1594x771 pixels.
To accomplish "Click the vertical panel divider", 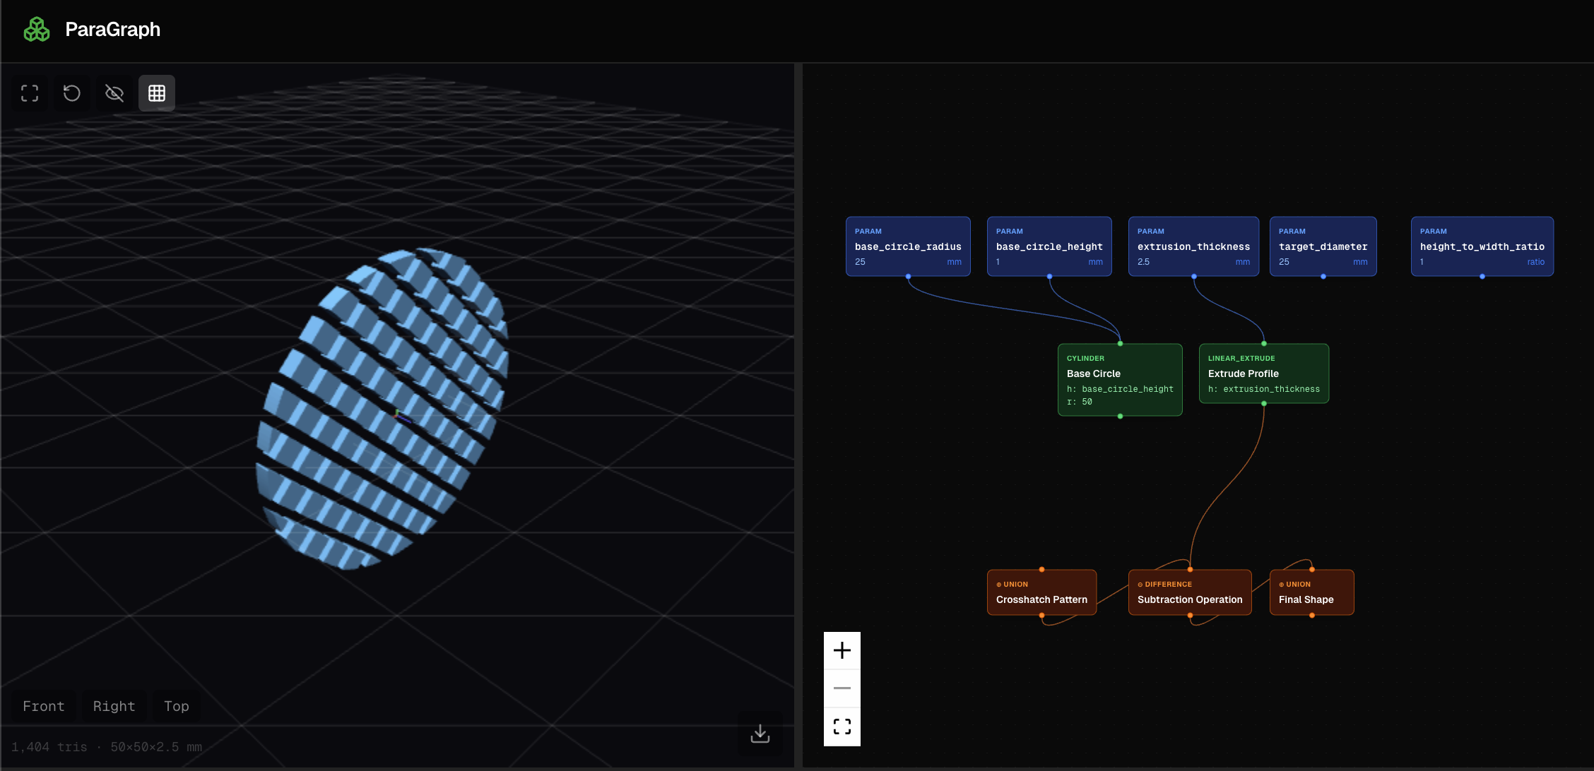I will (798, 415).
